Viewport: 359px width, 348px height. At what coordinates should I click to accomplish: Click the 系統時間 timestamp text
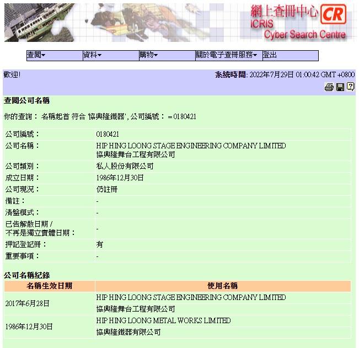pos(285,74)
